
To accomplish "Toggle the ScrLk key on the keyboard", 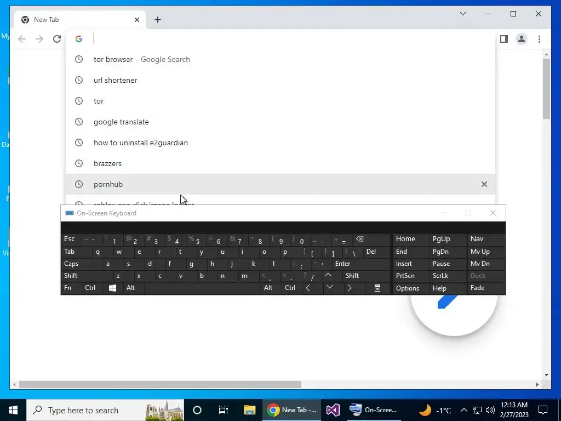I will 448,276.
